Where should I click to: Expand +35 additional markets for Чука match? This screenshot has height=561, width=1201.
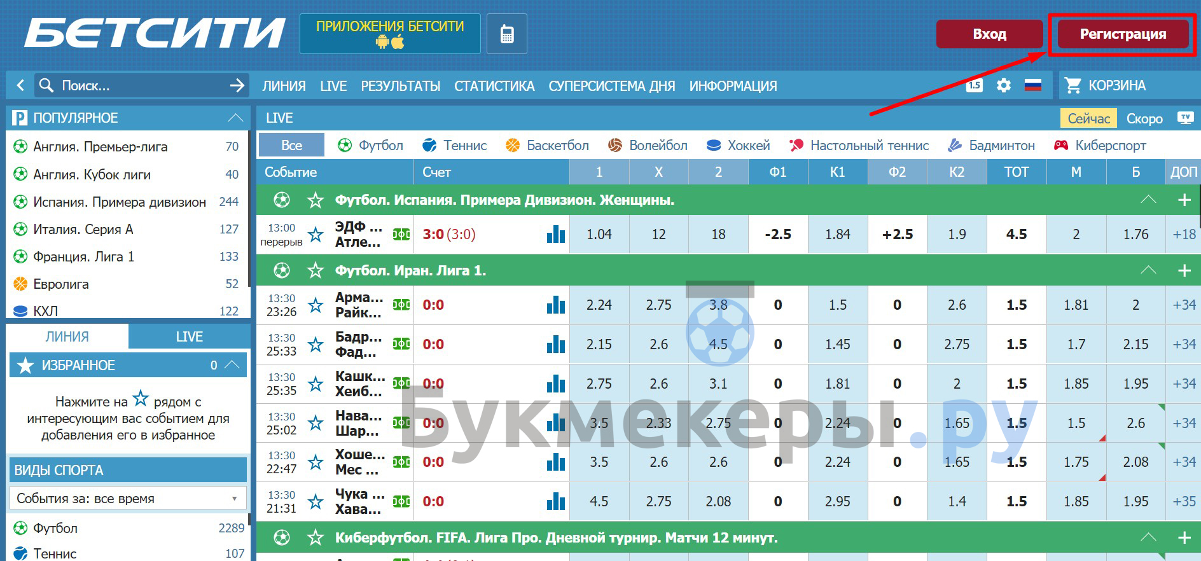coord(1184,501)
